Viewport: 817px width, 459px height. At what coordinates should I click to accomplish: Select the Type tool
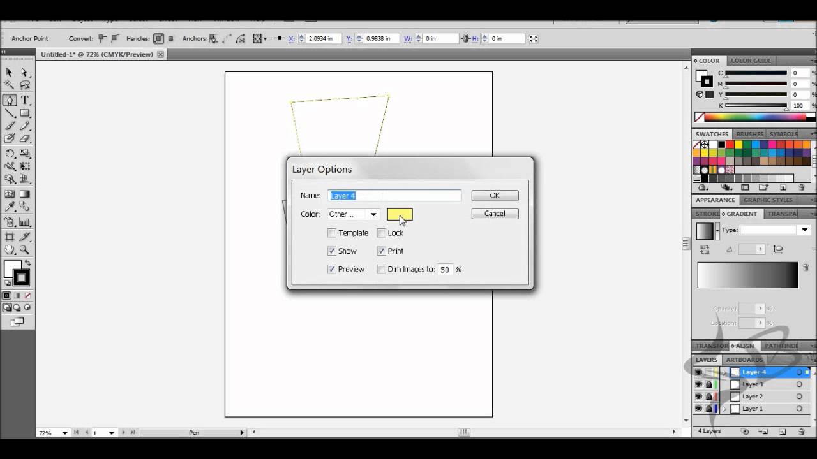tap(25, 100)
